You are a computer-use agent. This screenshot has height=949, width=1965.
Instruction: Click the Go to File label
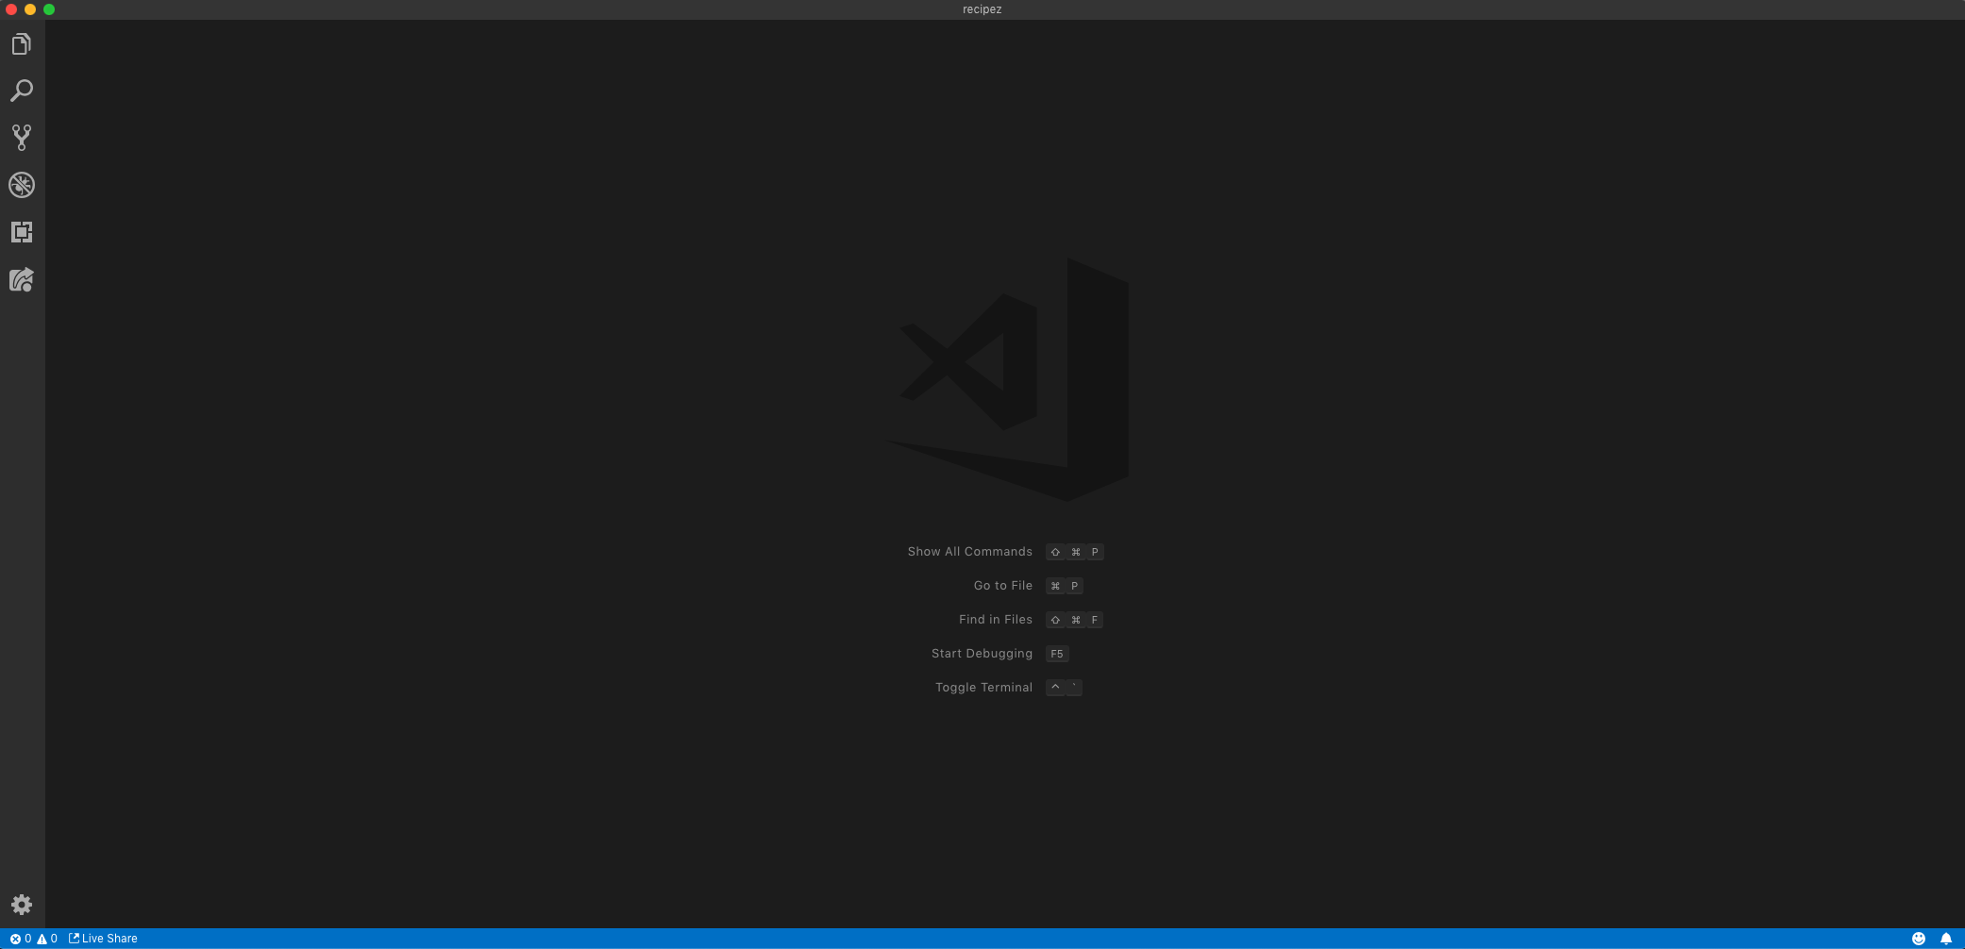click(x=1003, y=586)
